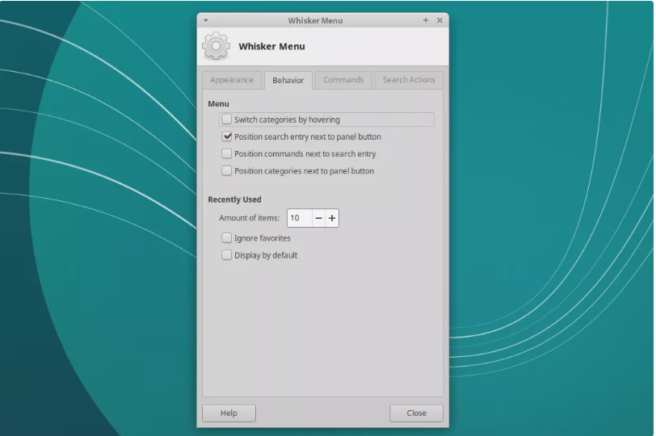Increase amount of items with plus button
This screenshot has width=656, height=436.
coord(332,218)
